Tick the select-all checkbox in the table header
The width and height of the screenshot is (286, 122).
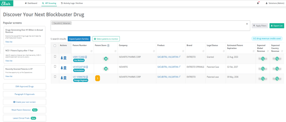click(55, 46)
